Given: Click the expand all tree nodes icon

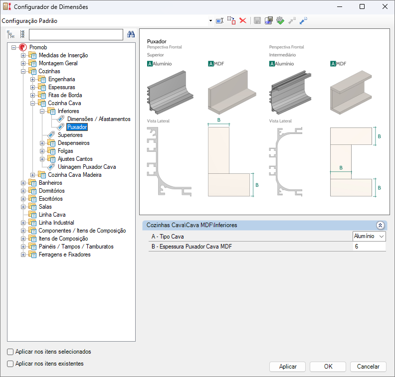Looking at the screenshot, I should click(x=11, y=34).
